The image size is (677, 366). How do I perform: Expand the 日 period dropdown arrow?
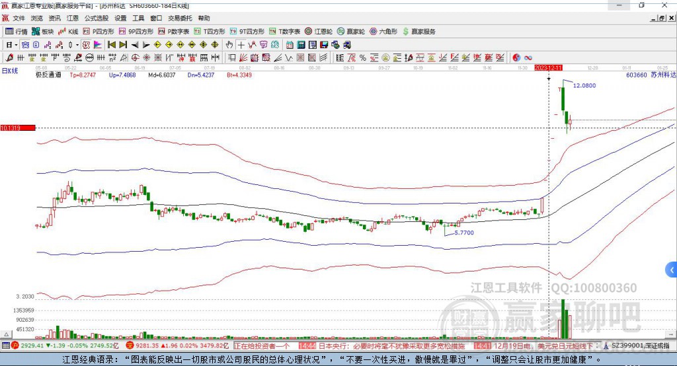16,45
